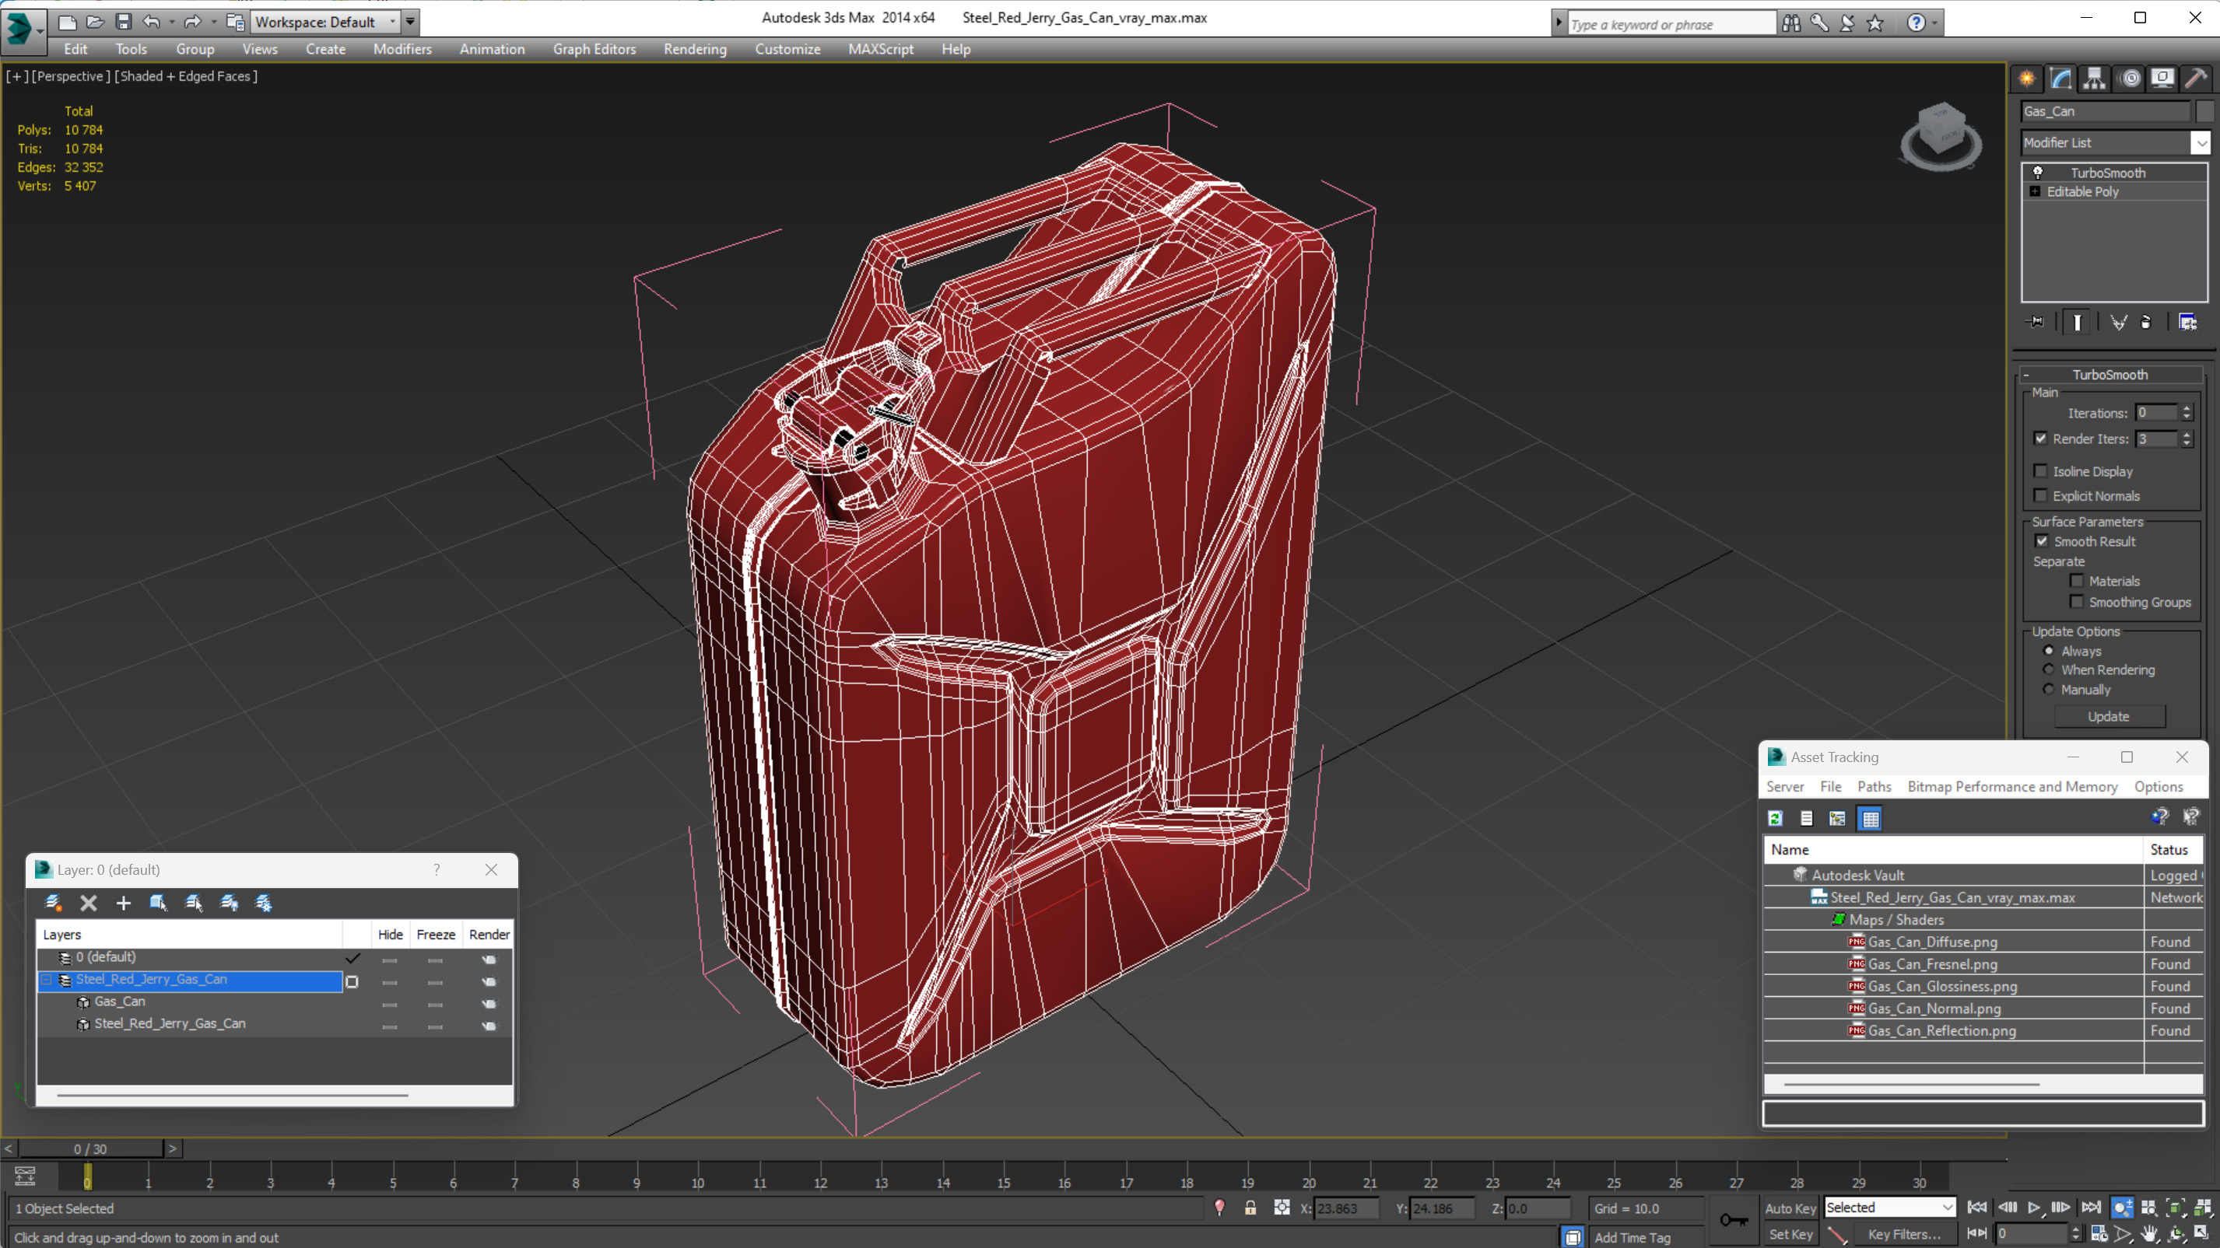2220x1248 pixels.
Task: Click viewport Shaded + Edged Faces label
Action: [x=185, y=75]
